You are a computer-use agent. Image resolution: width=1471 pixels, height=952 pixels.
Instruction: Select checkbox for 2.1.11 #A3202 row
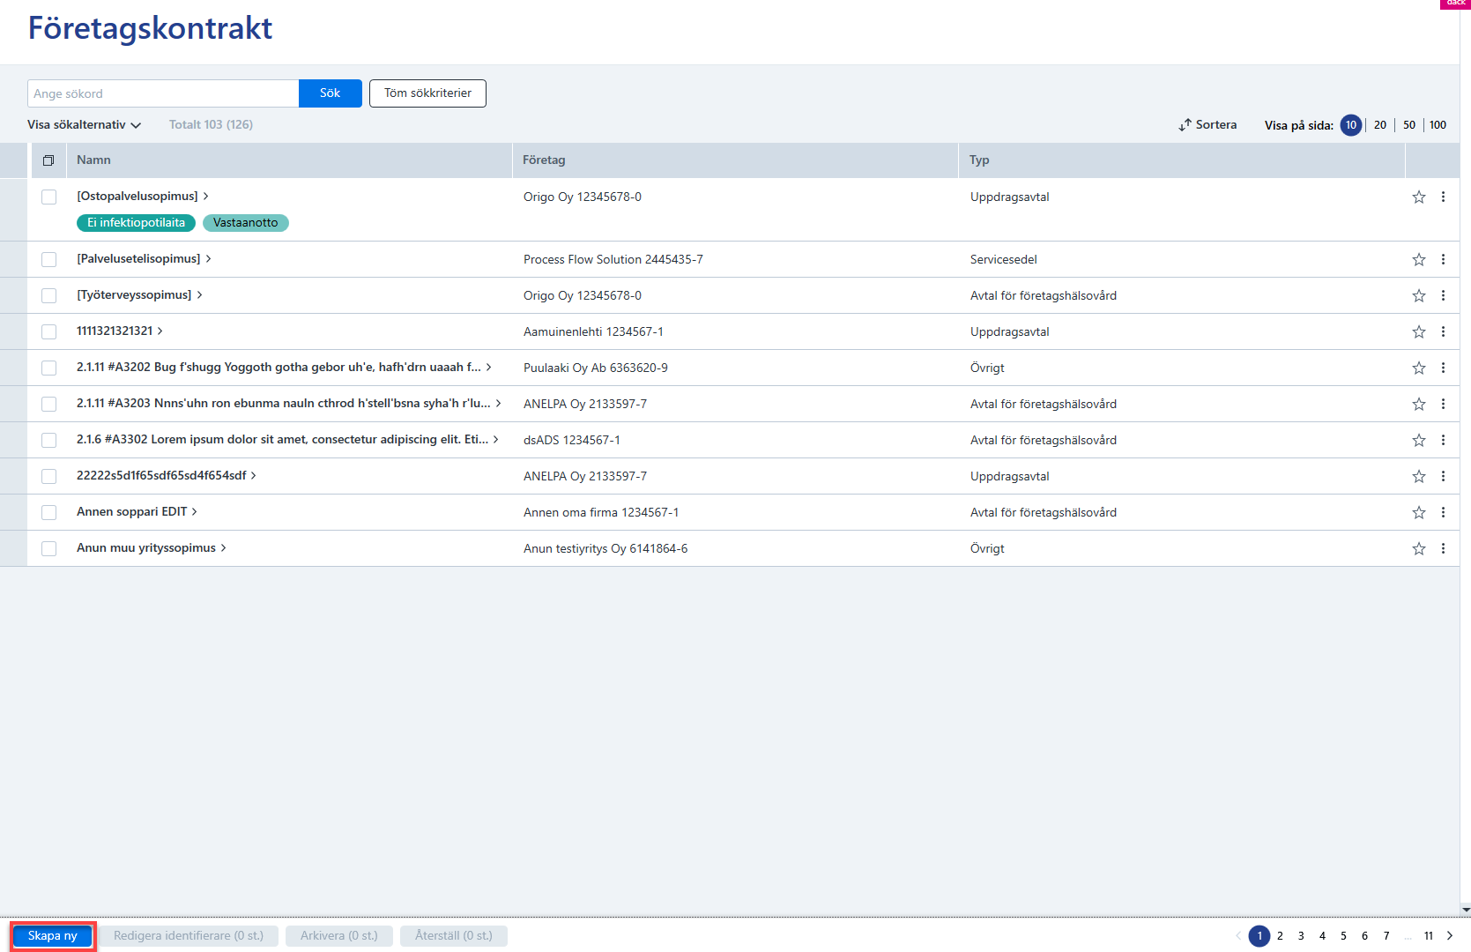pyautogui.click(x=48, y=368)
